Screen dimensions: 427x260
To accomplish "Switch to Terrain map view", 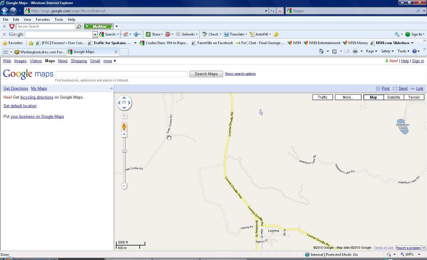I will tap(414, 97).
